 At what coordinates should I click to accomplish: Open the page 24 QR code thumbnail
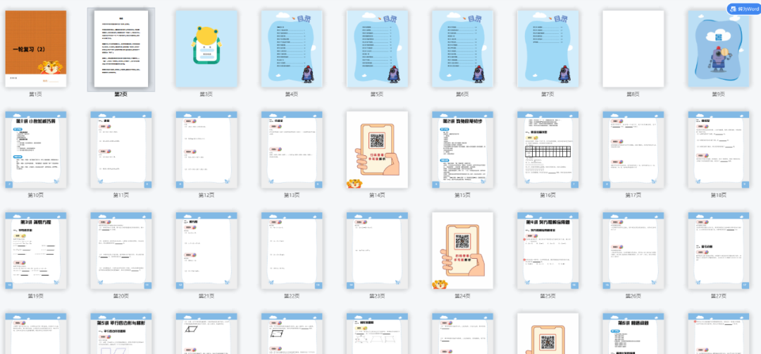462,250
